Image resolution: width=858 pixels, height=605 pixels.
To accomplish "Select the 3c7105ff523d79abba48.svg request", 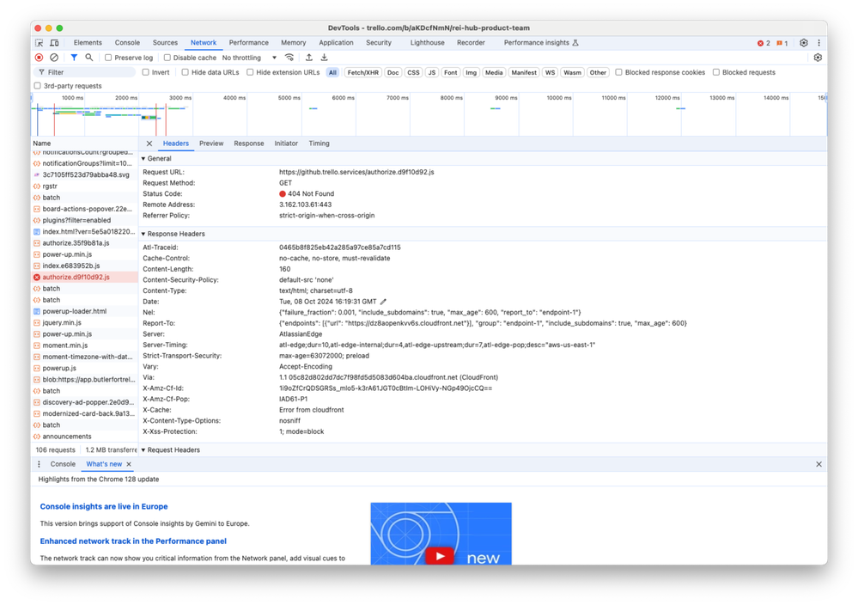I will tap(84, 174).
